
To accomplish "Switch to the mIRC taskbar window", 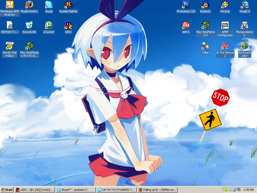I will click(x=35, y=190).
